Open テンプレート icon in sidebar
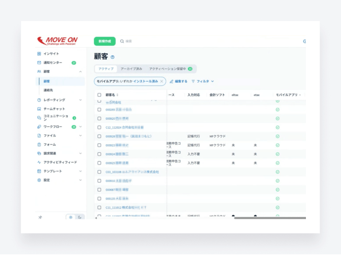The height and width of the screenshot is (257, 341). point(39,171)
